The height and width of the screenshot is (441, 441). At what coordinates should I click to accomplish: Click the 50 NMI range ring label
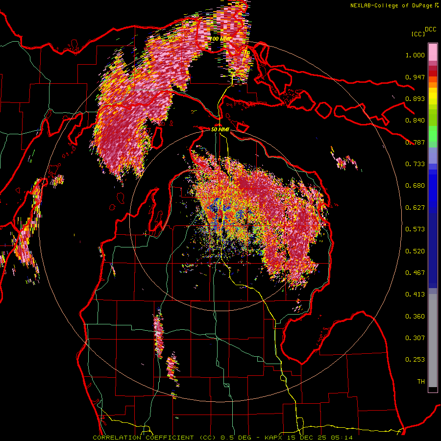click(x=220, y=129)
